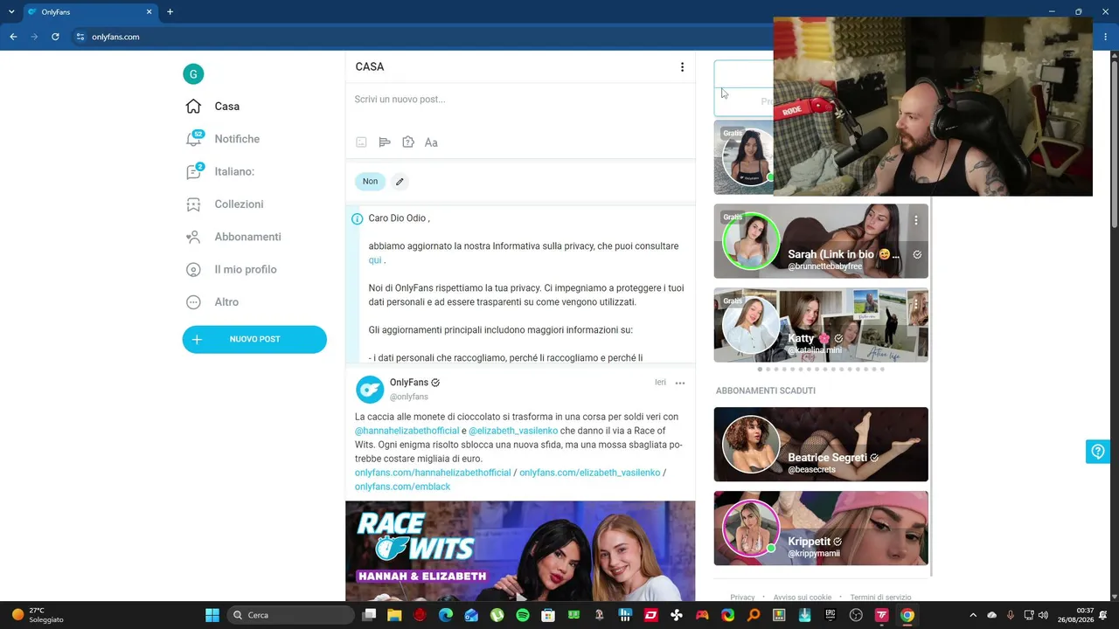The width and height of the screenshot is (1119, 629).
Task: Open Spotify from the taskbar
Action: [x=523, y=615]
